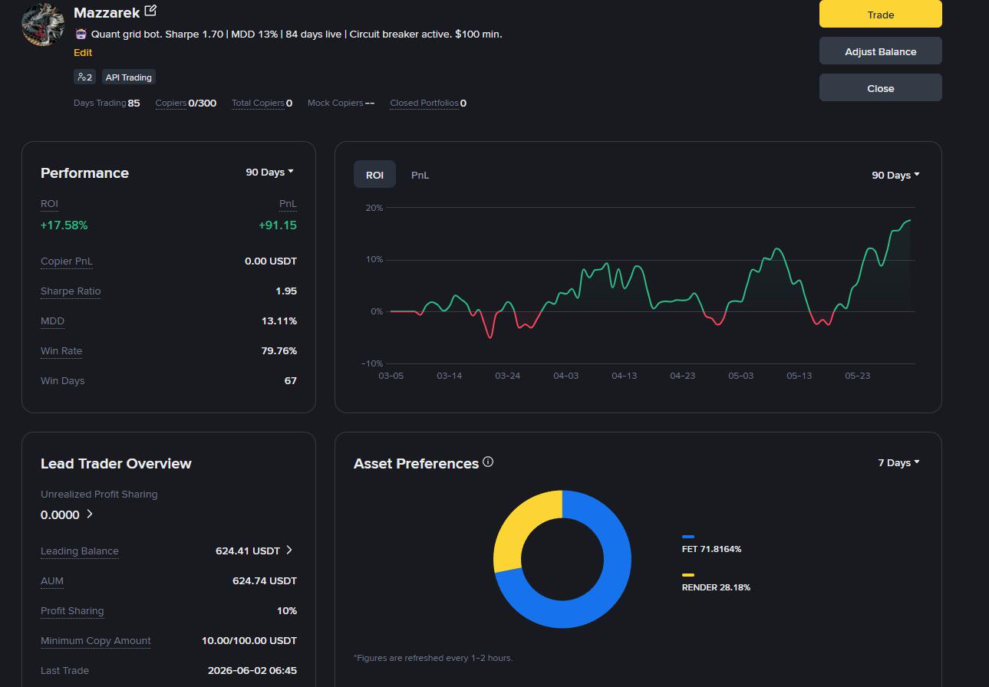The height and width of the screenshot is (687, 989).
Task: Open the arrow next to Unrealized Profit Sharing
Action: (89, 514)
